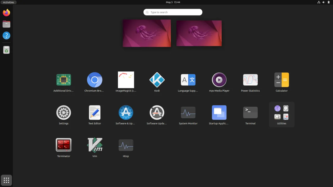333x187 pixels.
Task: Open the date and time calendar menu
Action: tap(173, 2)
